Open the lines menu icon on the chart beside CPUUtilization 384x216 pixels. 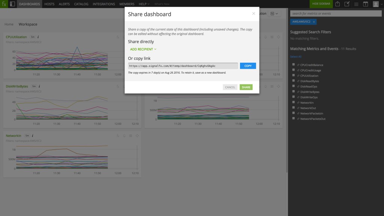click(272, 37)
